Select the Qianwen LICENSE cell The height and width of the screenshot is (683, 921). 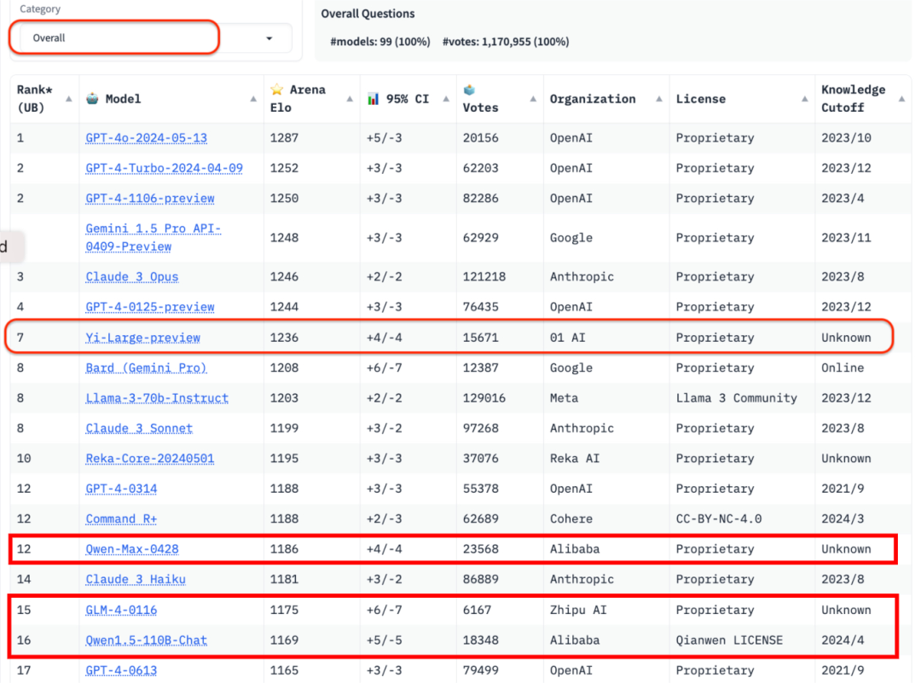click(x=729, y=640)
